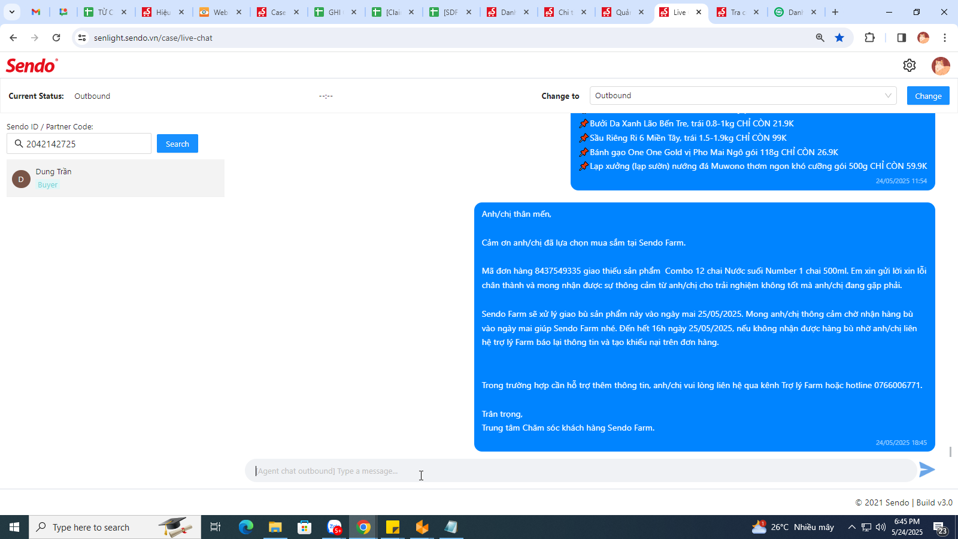The height and width of the screenshot is (539, 958).
Task: Show hidden system tray icons
Action: pyautogui.click(x=851, y=527)
